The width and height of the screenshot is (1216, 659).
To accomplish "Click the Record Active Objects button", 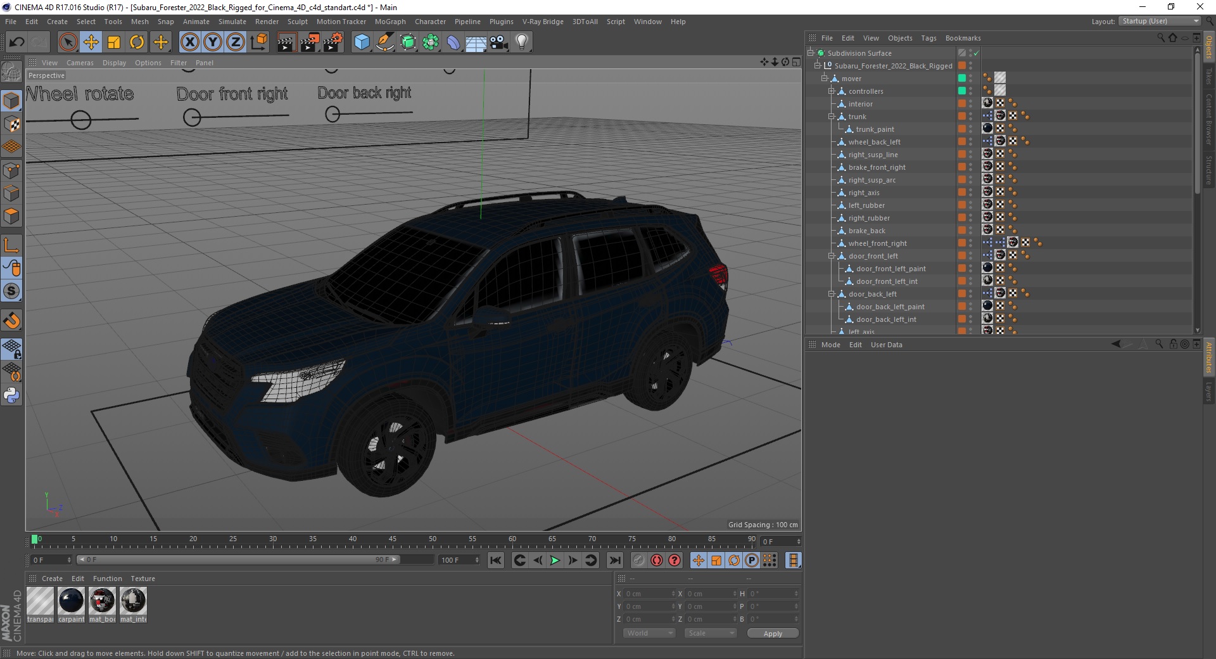I will [638, 560].
